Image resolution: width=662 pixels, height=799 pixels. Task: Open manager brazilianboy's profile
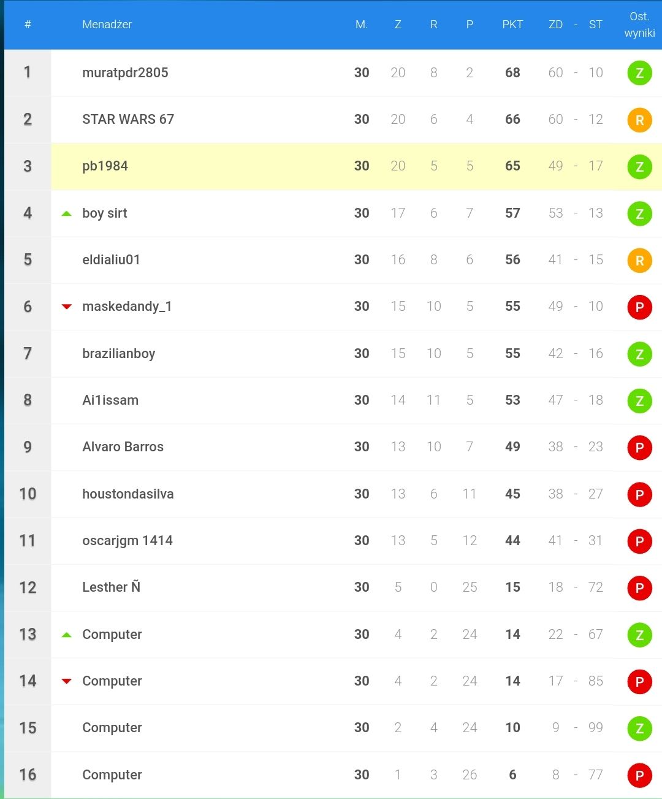click(119, 354)
